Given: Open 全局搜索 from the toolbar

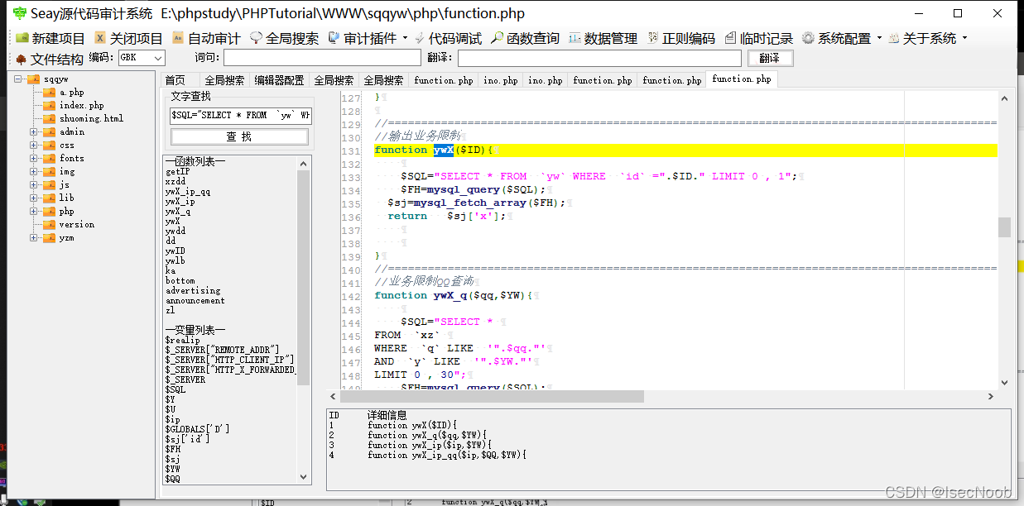Looking at the screenshot, I should 284,38.
